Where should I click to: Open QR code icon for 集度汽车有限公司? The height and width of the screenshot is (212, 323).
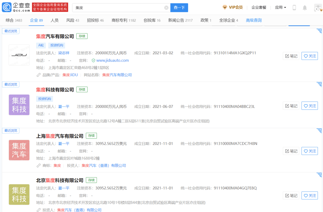click(x=319, y=31)
